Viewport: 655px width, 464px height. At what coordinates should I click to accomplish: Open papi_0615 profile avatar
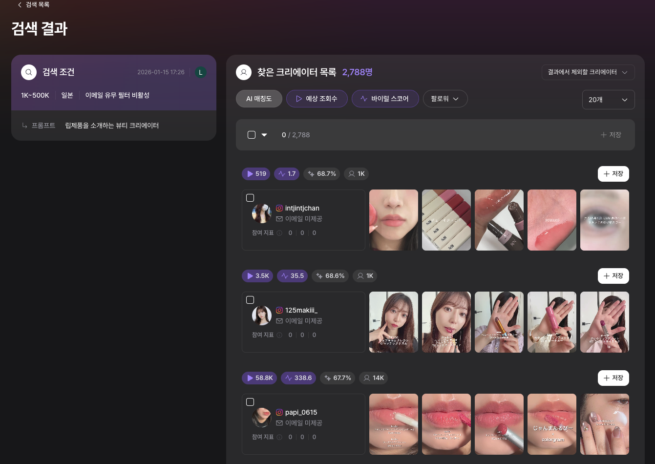(x=261, y=418)
